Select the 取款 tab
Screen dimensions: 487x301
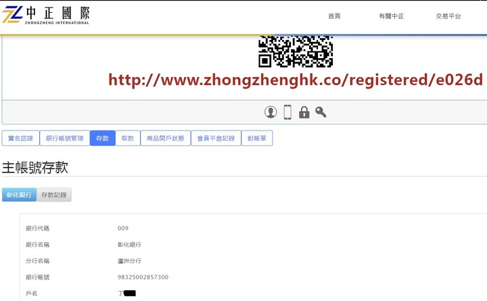(128, 138)
